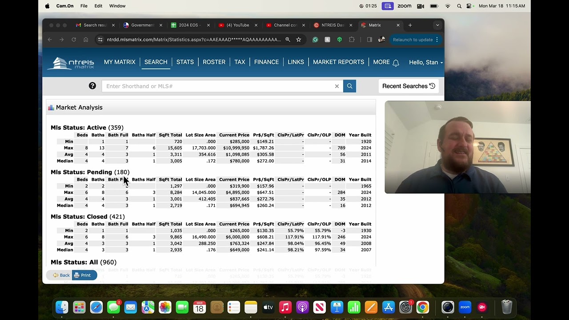Click the browser reload icon
The width and height of the screenshot is (569, 320).
(x=74, y=40)
